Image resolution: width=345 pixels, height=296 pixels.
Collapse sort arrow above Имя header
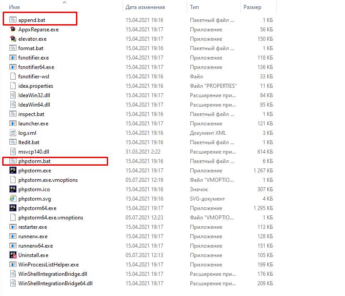(64, 2)
